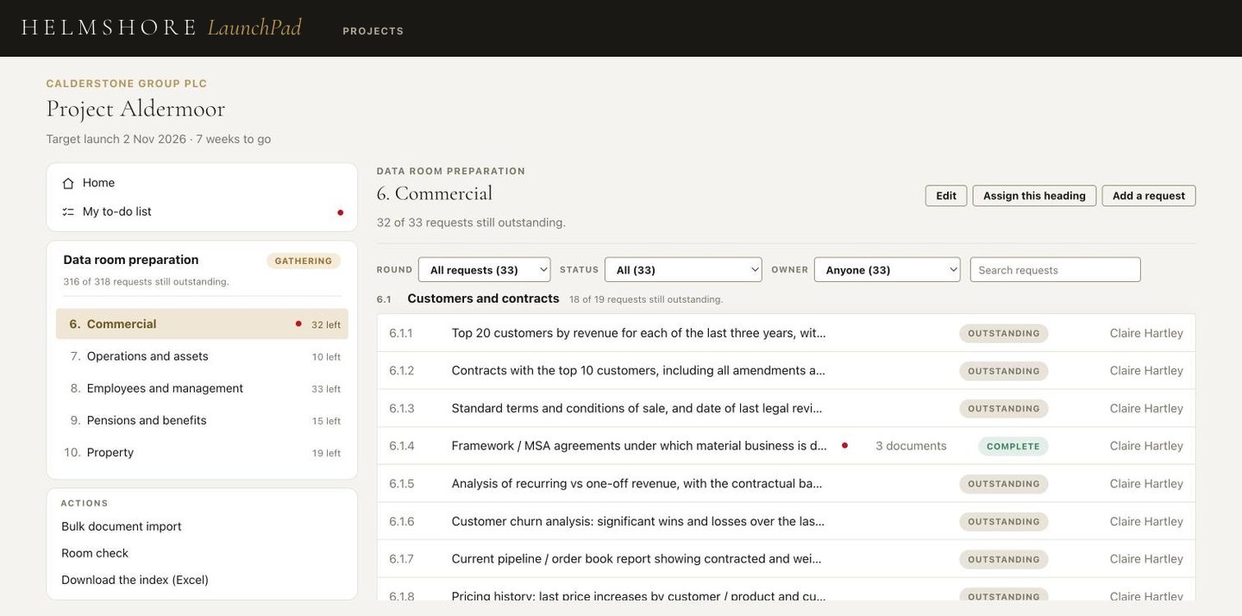Image resolution: width=1242 pixels, height=616 pixels.
Task: Click the My to-do list checklist icon
Action: click(x=68, y=211)
